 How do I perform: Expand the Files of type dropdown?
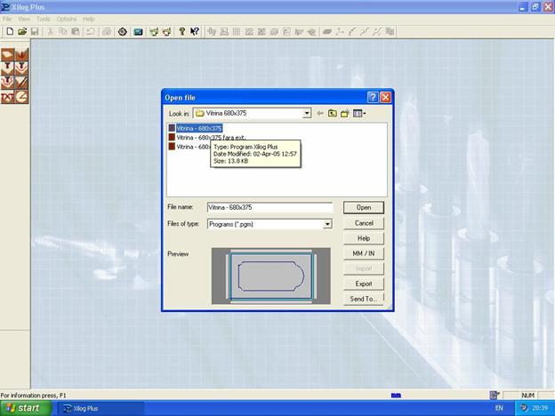point(327,224)
